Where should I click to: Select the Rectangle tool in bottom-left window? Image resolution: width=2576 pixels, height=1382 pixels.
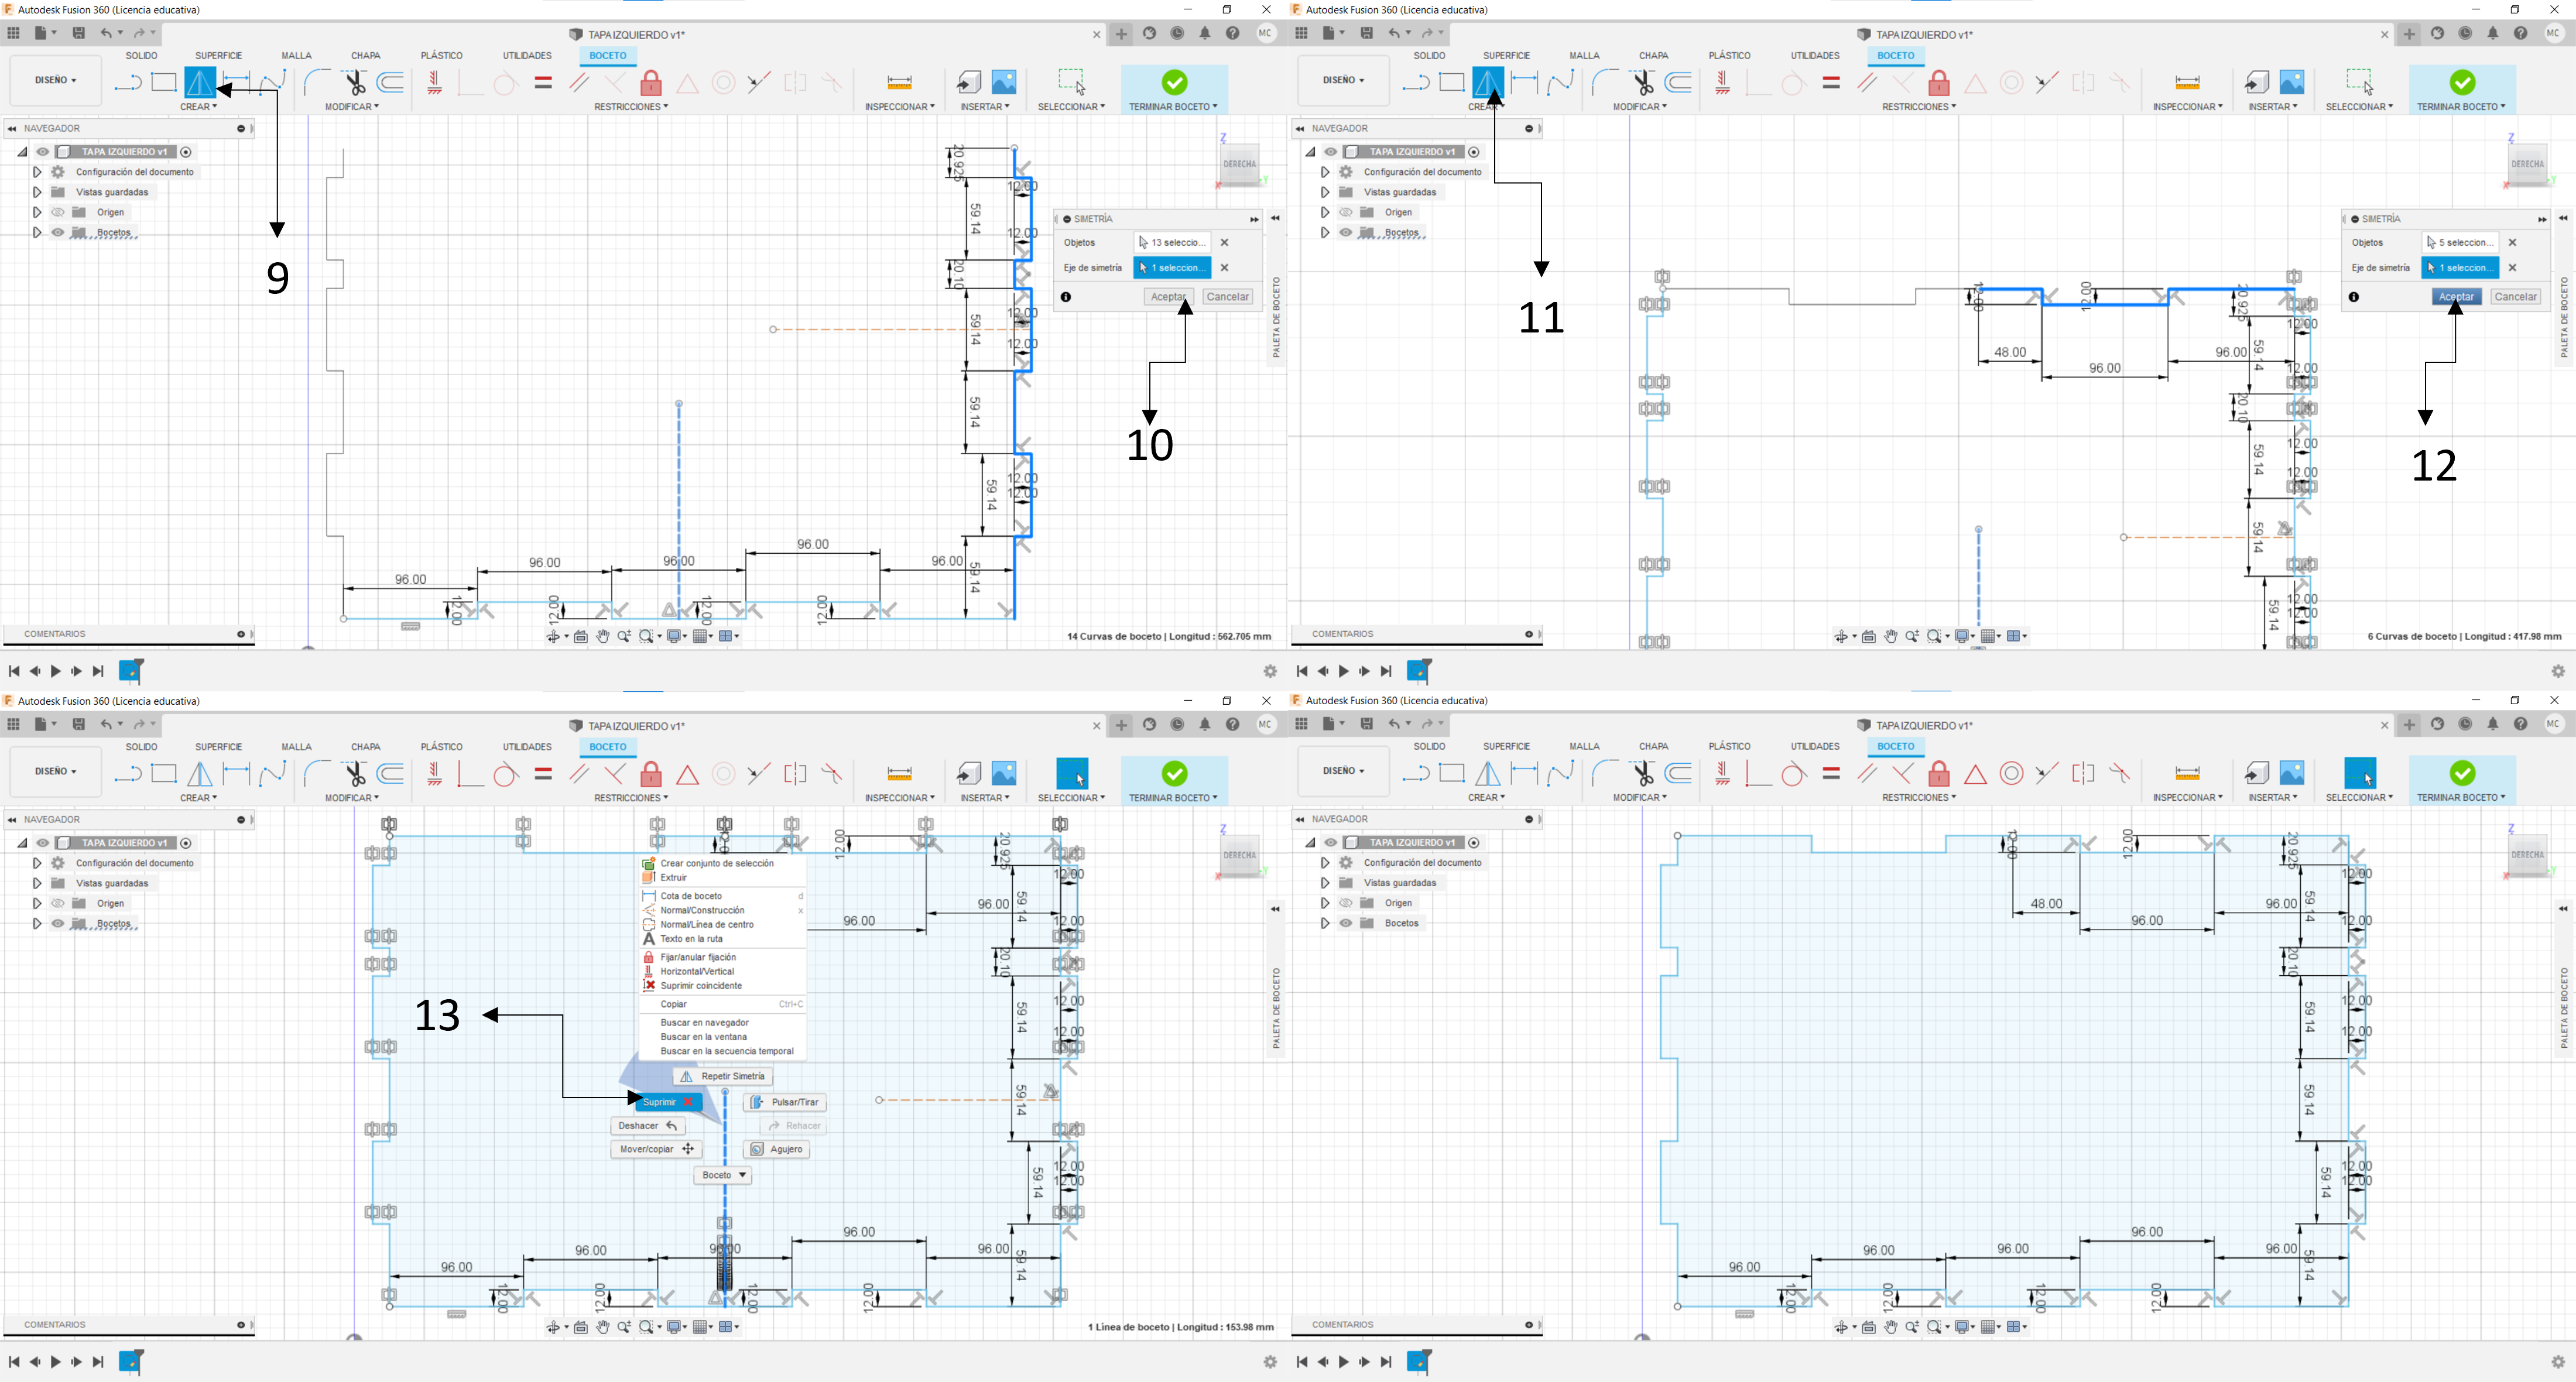point(164,774)
